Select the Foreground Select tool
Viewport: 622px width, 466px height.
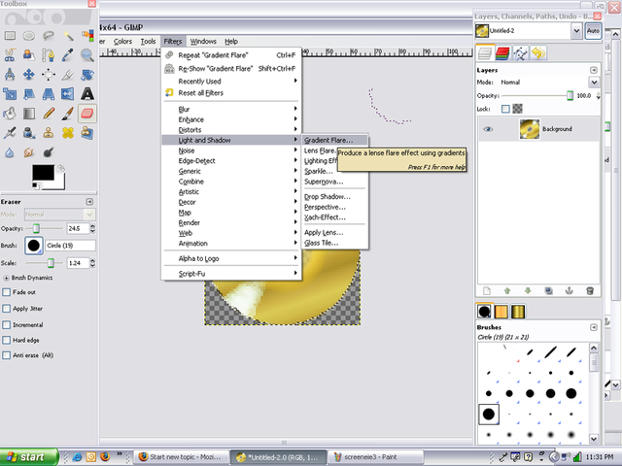tap(28, 55)
